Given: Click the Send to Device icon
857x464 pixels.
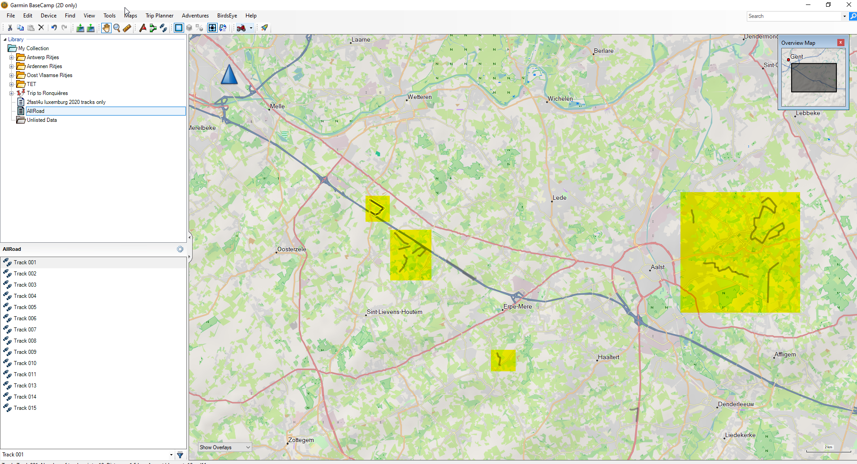Looking at the screenshot, I should click(80, 28).
